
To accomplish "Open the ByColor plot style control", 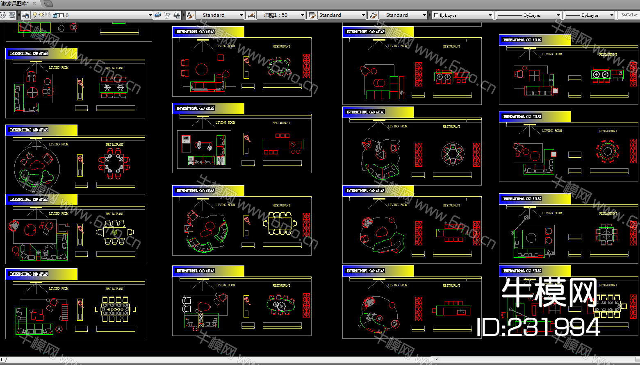I will coord(629,15).
